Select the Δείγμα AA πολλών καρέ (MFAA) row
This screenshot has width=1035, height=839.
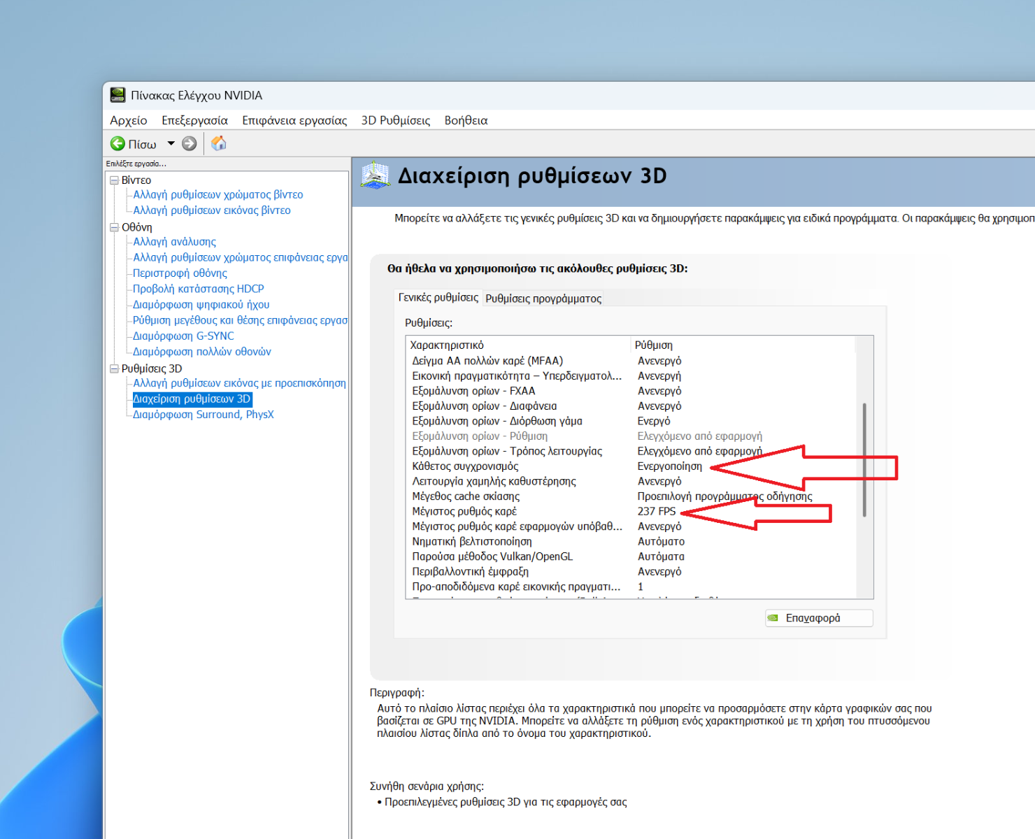pyautogui.click(x=630, y=361)
